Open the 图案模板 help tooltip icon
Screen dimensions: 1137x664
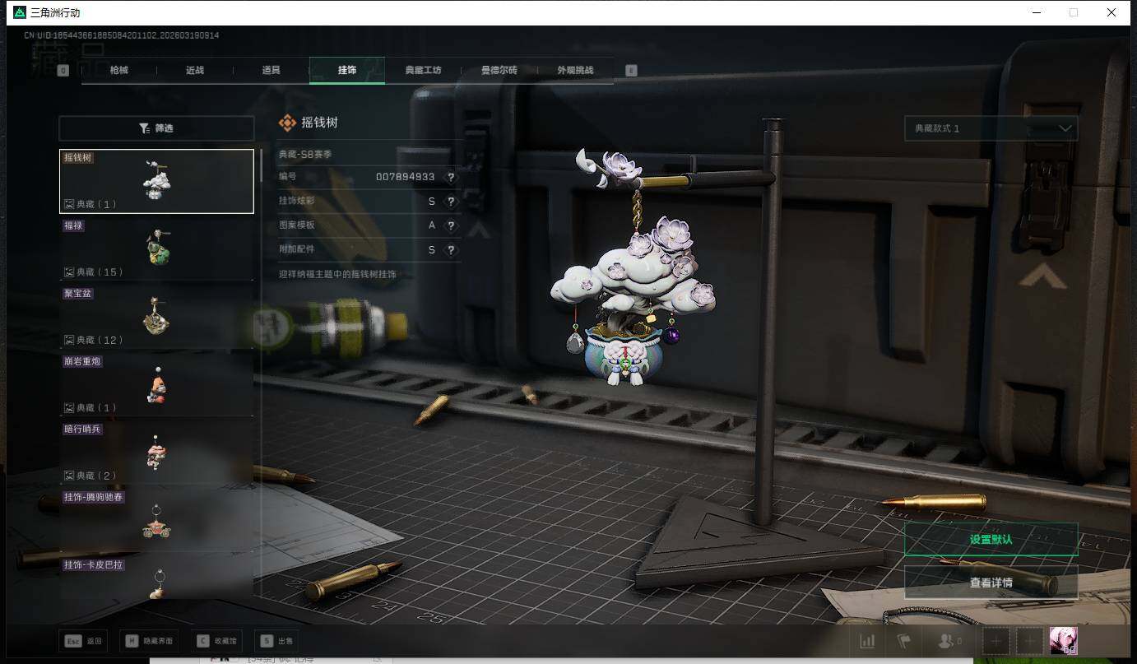coord(451,225)
